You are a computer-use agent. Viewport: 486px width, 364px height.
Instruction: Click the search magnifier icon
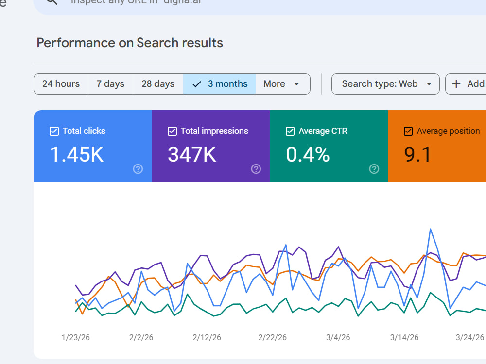point(52,1)
